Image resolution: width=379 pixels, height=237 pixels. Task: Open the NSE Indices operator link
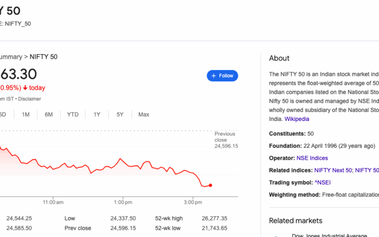pos(312,158)
